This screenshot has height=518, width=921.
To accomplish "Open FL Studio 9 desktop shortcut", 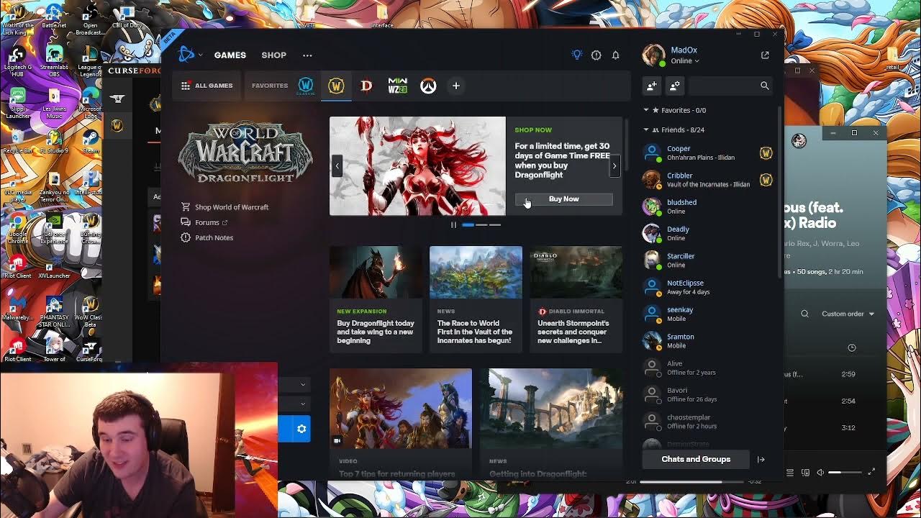I will [54, 141].
